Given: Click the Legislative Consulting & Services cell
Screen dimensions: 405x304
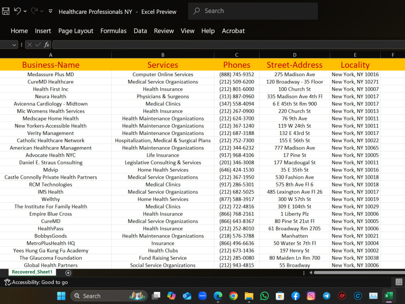Looking at the screenshot, I should [163, 163].
